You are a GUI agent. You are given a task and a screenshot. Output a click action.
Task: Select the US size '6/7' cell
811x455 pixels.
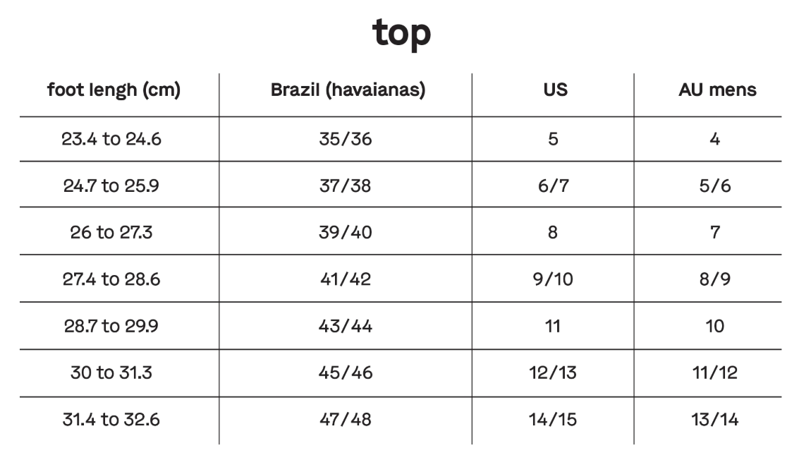tap(553, 186)
